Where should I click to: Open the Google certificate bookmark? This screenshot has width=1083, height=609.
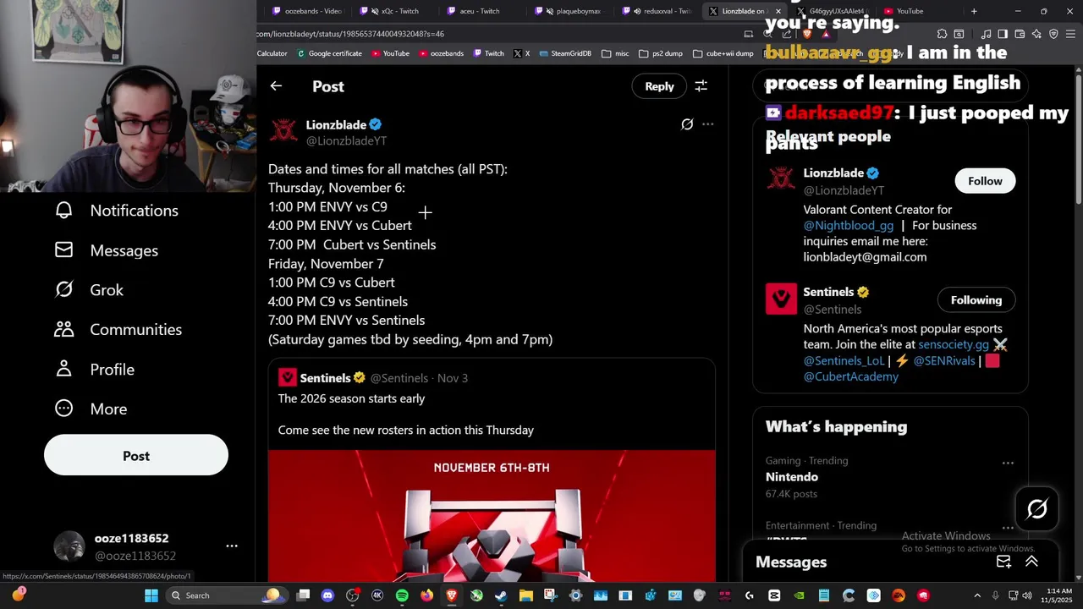(x=329, y=53)
